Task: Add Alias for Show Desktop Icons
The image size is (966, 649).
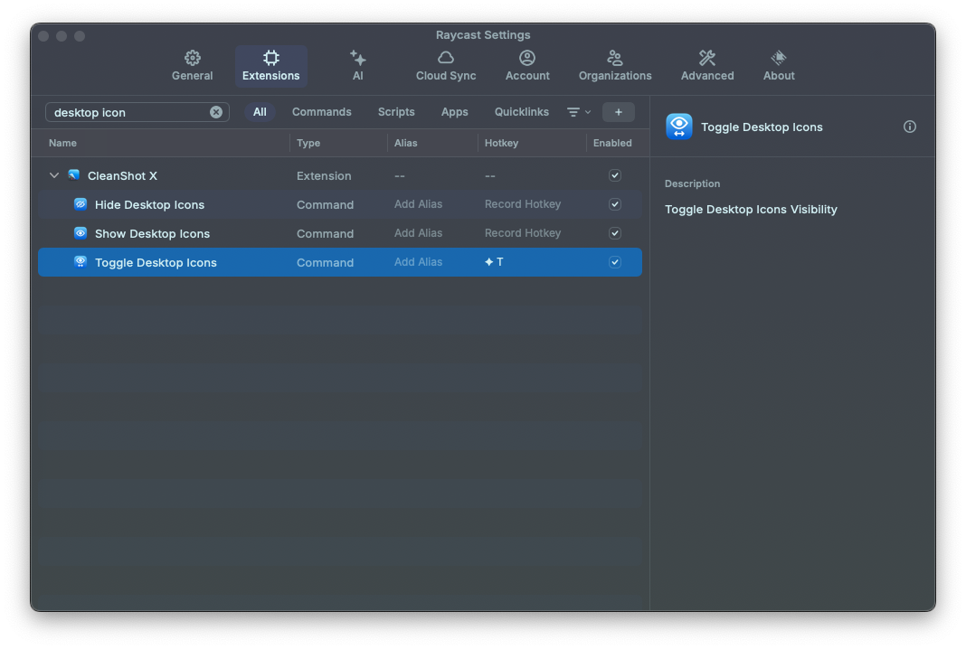Action: tap(418, 232)
